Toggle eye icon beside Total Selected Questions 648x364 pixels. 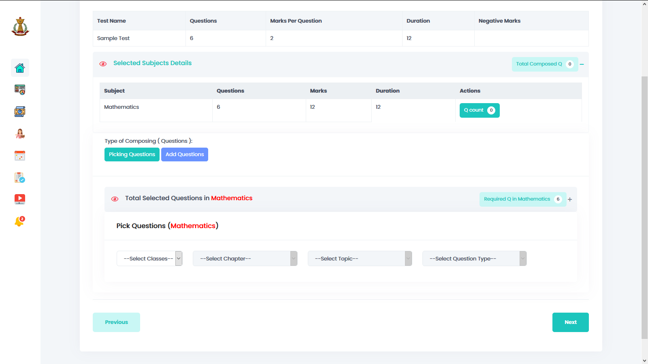coord(115,199)
